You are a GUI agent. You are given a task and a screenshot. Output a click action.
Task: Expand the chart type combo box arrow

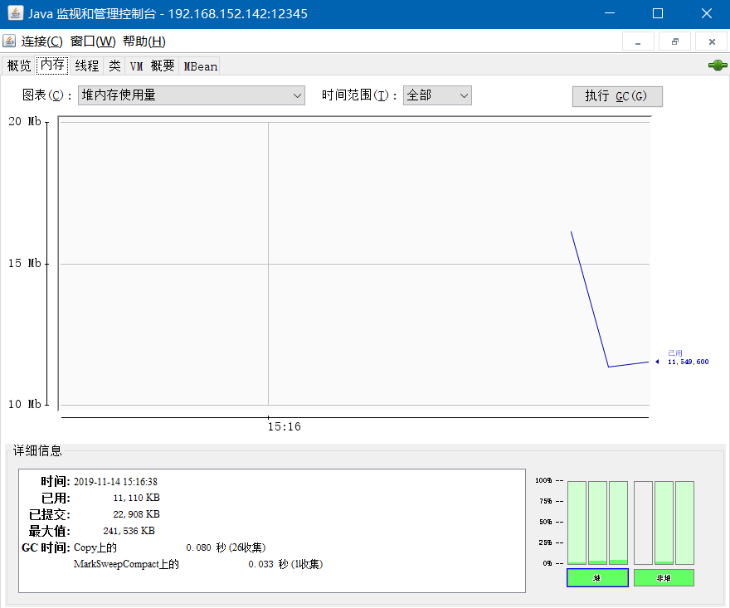296,95
